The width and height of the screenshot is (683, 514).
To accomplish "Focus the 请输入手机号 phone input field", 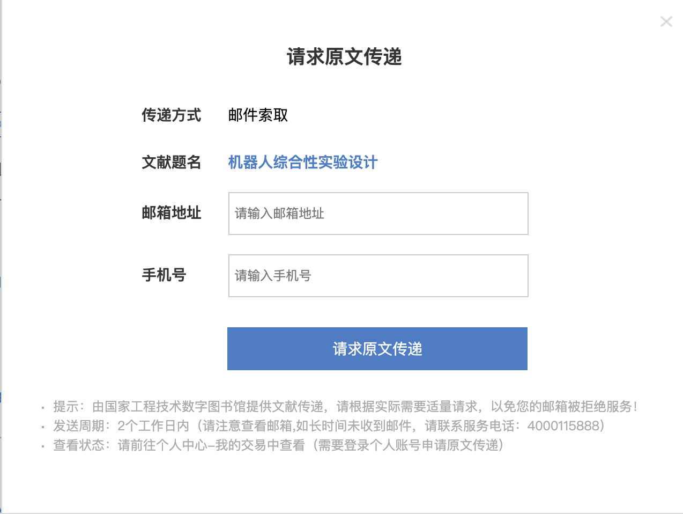I will tap(378, 276).
